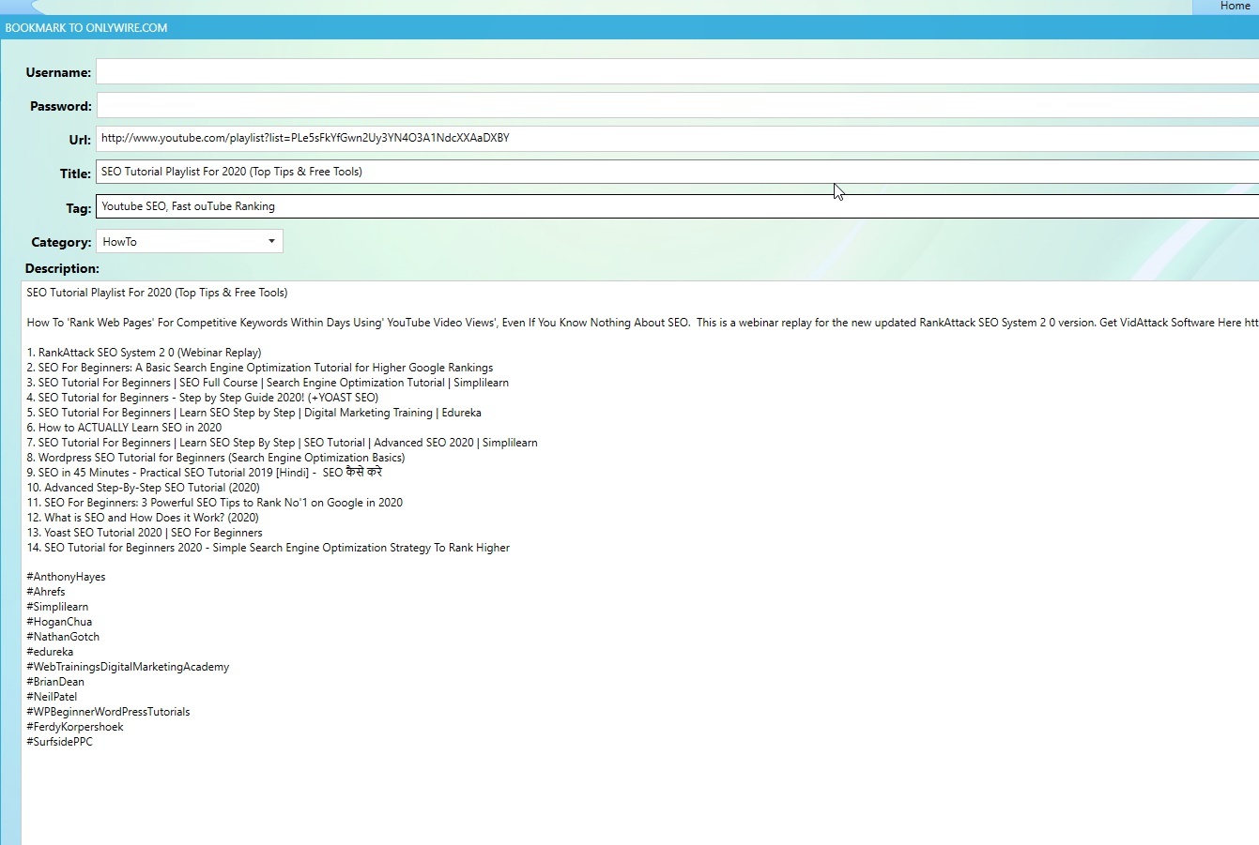Click line 12. What is SEO and How

point(143,518)
